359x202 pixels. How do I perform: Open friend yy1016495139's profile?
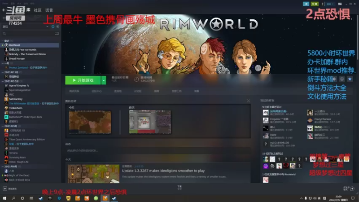(x=279, y=143)
